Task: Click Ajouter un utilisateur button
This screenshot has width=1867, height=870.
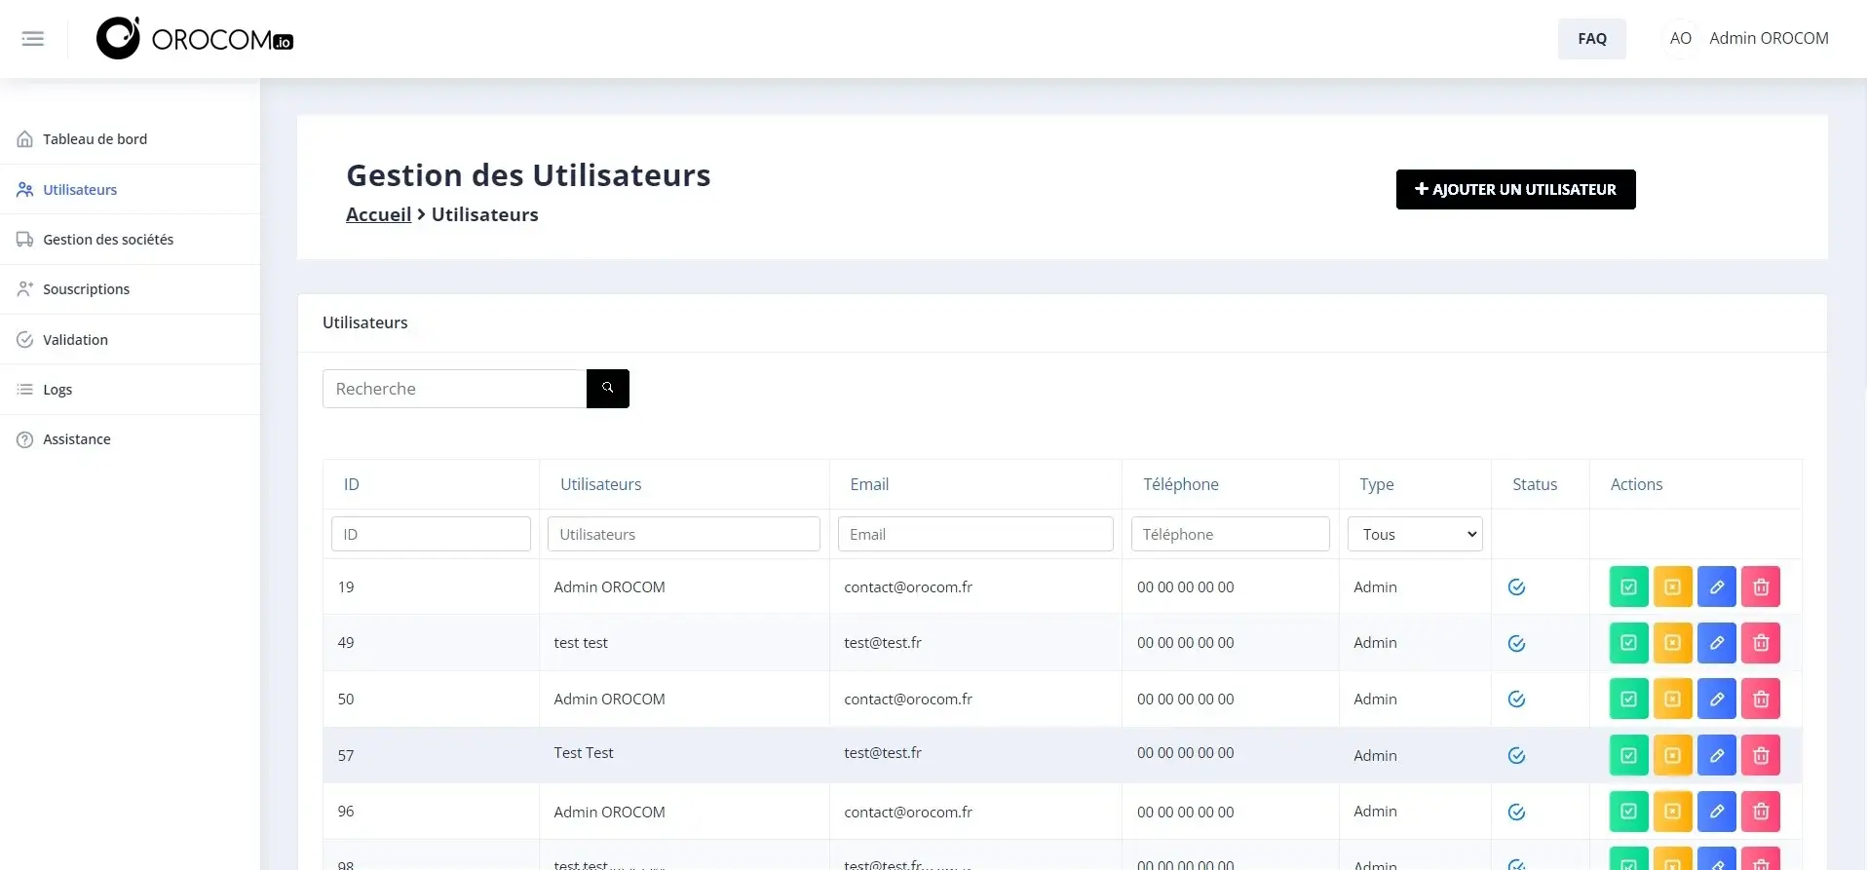Action: (x=1515, y=190)
